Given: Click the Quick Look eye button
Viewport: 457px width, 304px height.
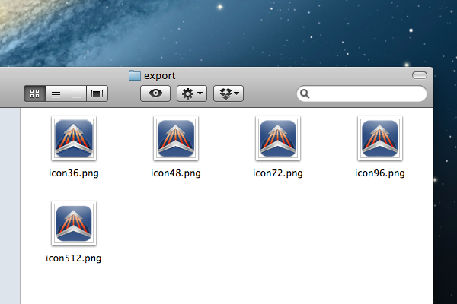Looking at the screenshot, I should (155, 93).
